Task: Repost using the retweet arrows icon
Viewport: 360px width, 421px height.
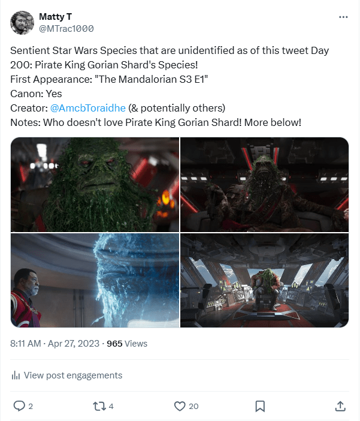Action: (x=99, y=406)
